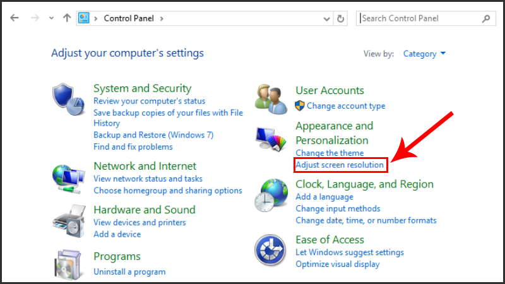Click the Programs disc box icon
The width and height of the screenshot is (505, 284).
tap(68, 265)
